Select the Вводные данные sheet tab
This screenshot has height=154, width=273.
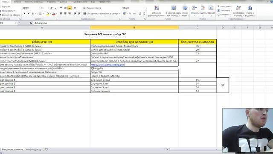pos(12,149)
